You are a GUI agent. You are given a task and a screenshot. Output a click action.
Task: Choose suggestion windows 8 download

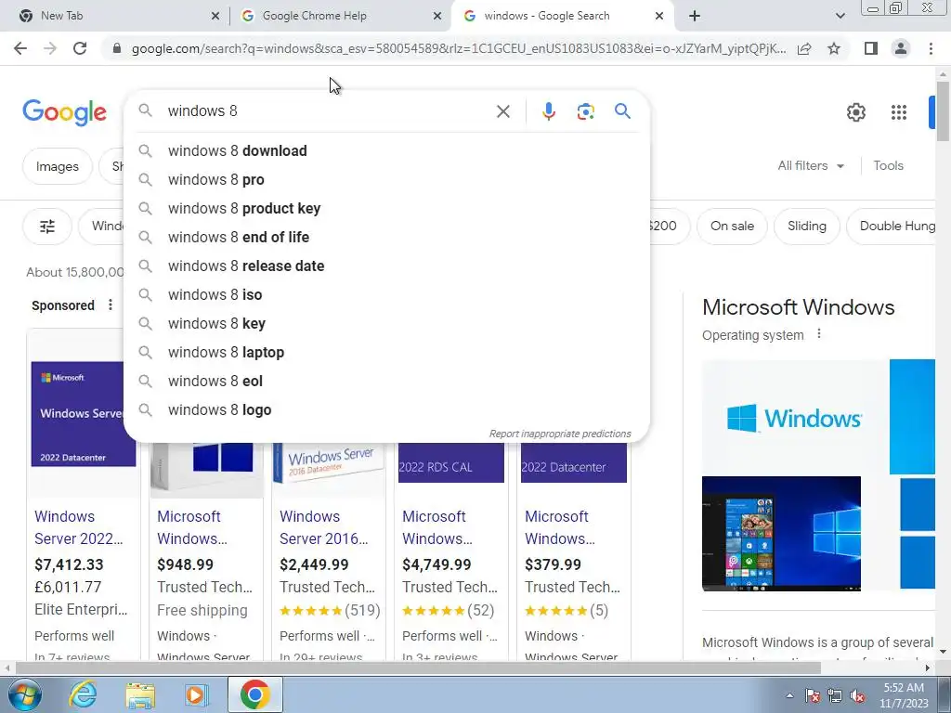click(x=387, y=151)
